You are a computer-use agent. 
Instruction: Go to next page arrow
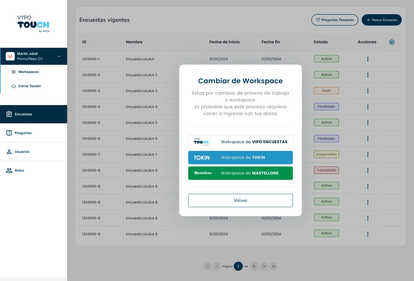(x=264, y=266)
